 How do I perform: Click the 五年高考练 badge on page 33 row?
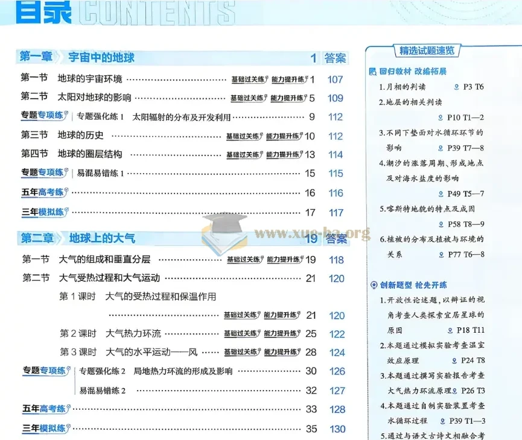(46, 409)
